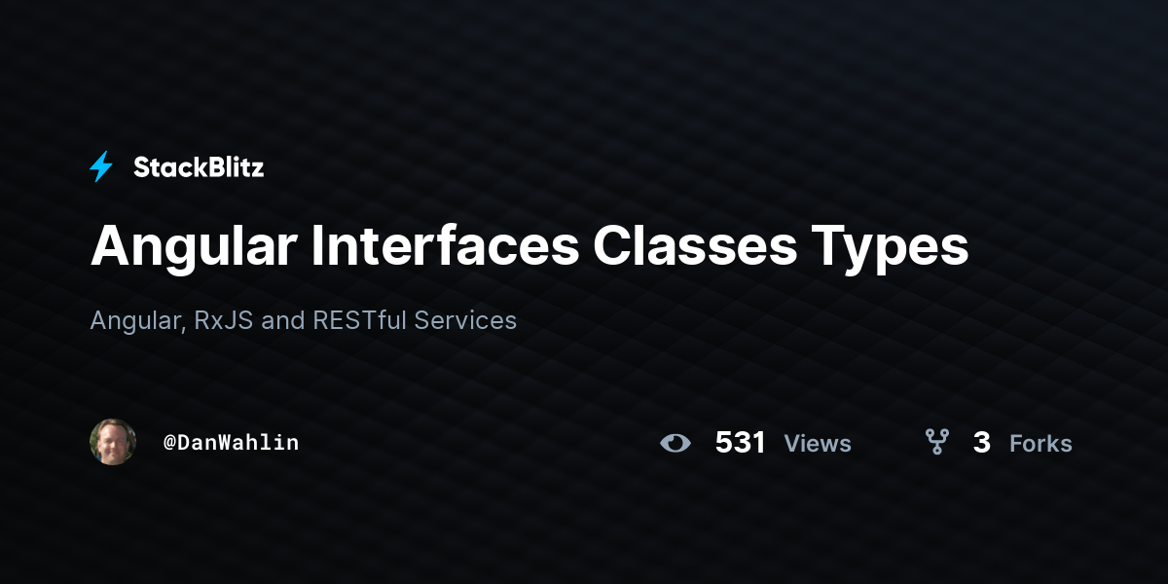1168x584 pixels.
Task: Click the 531 views count number
Action: [x=740, y=443]
